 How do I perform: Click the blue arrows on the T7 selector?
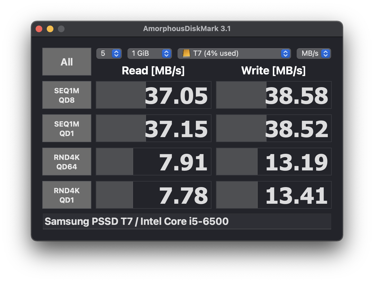coord(286,54)
